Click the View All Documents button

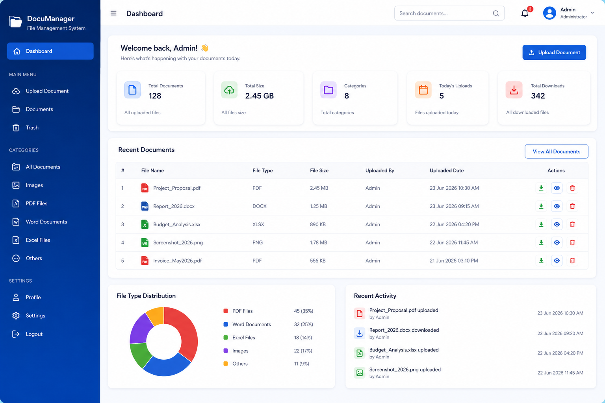click(x=556, y=152)
